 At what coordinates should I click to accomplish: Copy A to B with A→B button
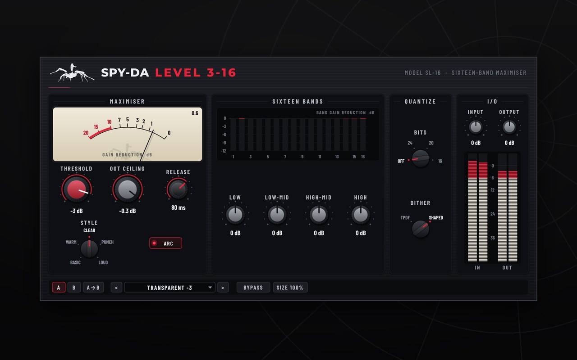click(x=93, y=288)
